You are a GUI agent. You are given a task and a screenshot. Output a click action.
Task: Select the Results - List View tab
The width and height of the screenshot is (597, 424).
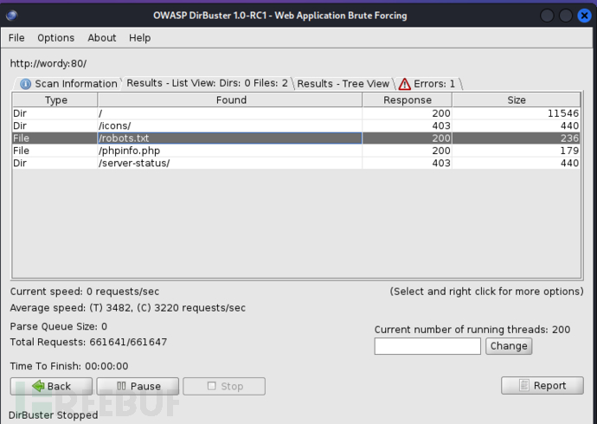(207, 83)
